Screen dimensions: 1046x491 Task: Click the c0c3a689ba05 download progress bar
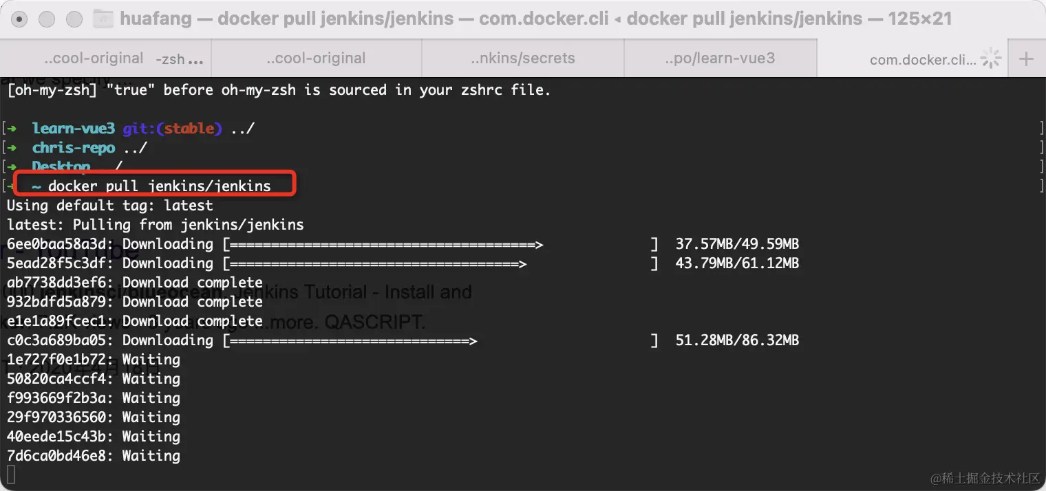pyautogui.click(x=440, y=340)
